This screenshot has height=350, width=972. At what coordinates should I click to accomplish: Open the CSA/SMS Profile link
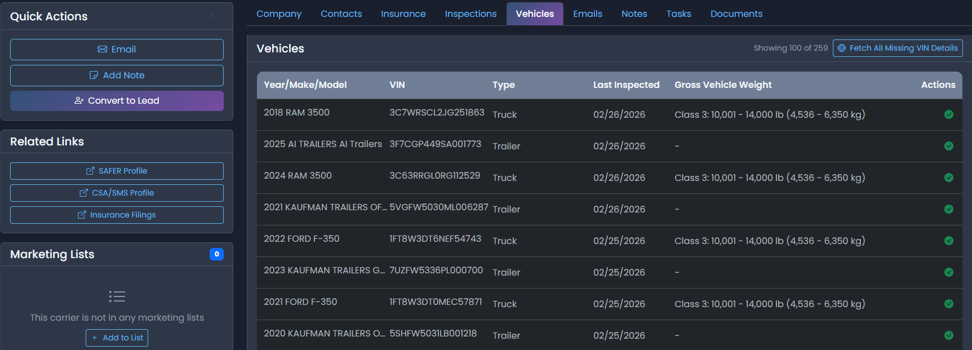tap(117, 193)
